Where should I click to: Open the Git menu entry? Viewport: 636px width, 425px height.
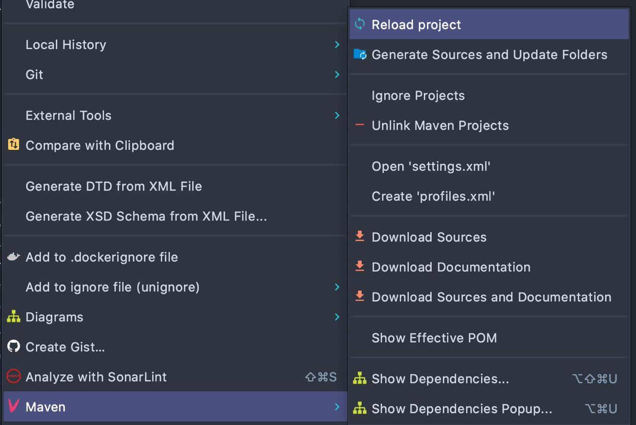175,74
